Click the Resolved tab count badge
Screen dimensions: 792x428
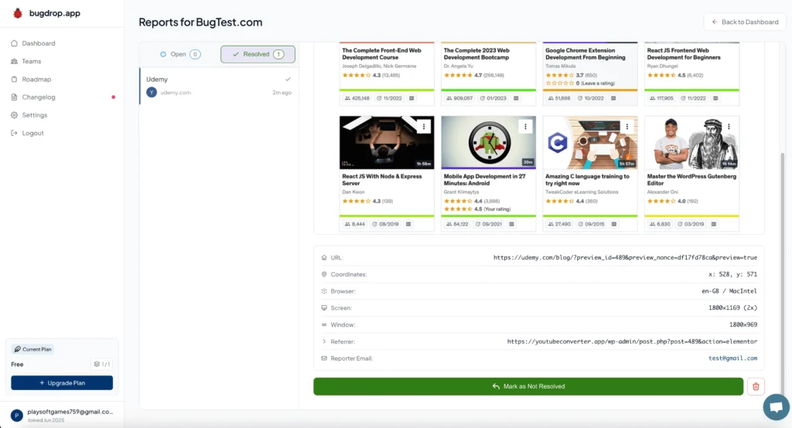click(278, 54)
